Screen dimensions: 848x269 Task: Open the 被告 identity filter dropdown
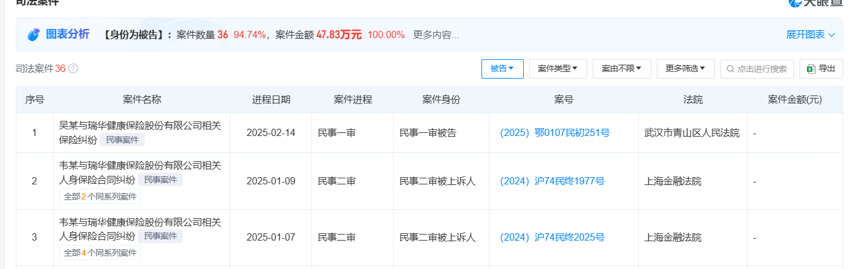[x=502, y=69]
